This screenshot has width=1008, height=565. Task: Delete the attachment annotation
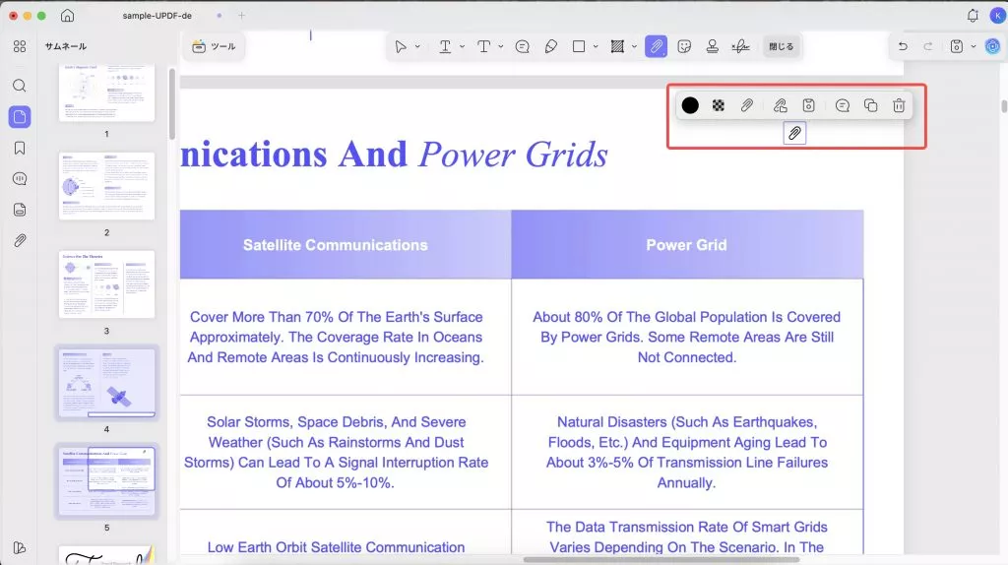(x=899, y=105)
